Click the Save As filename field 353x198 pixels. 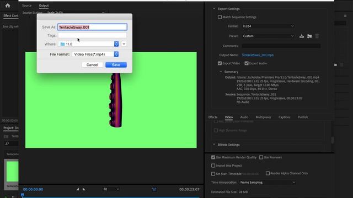pyautogui.click(x=92, y=27)
